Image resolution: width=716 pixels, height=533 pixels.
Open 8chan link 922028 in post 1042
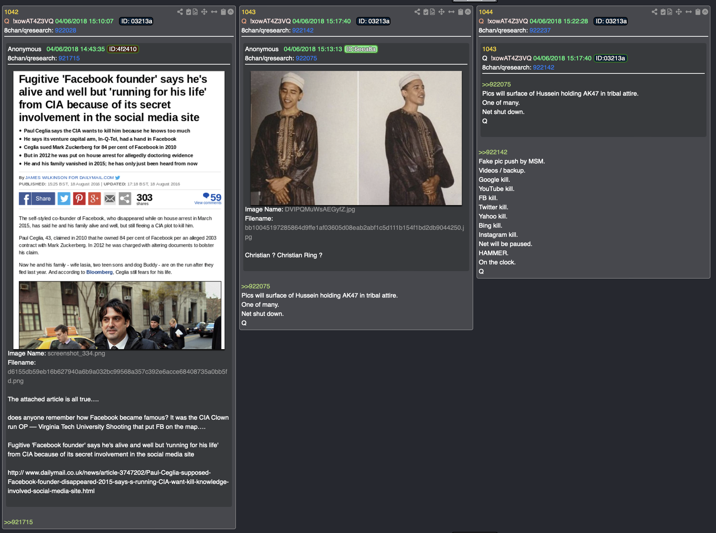pos(66,30)
